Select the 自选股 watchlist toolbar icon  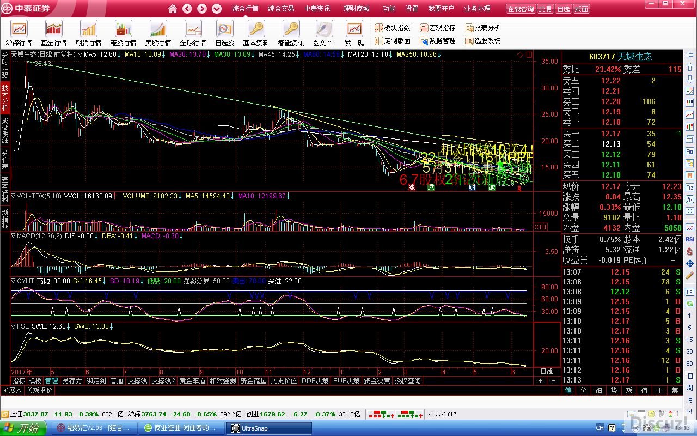coord(224,33)
